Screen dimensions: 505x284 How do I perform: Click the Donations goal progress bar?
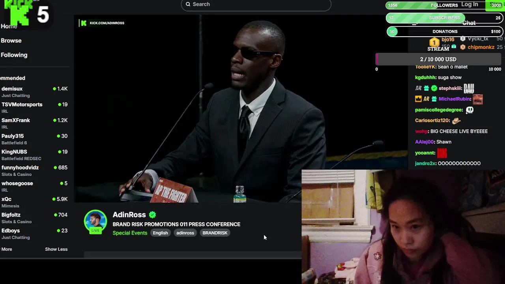coord(444,32)
